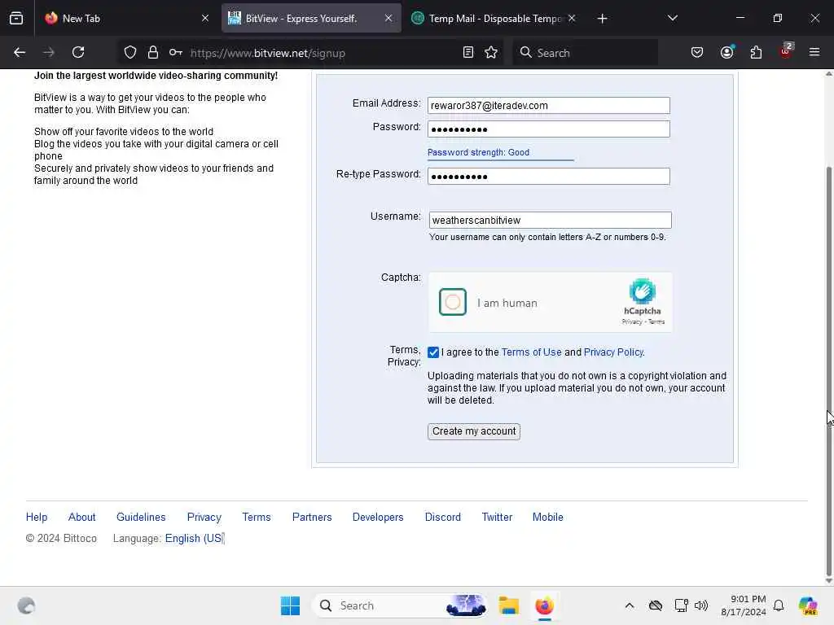834x625 pixels.
Task: Switch to the Temp Mail tab
Action: coord(495,19)
